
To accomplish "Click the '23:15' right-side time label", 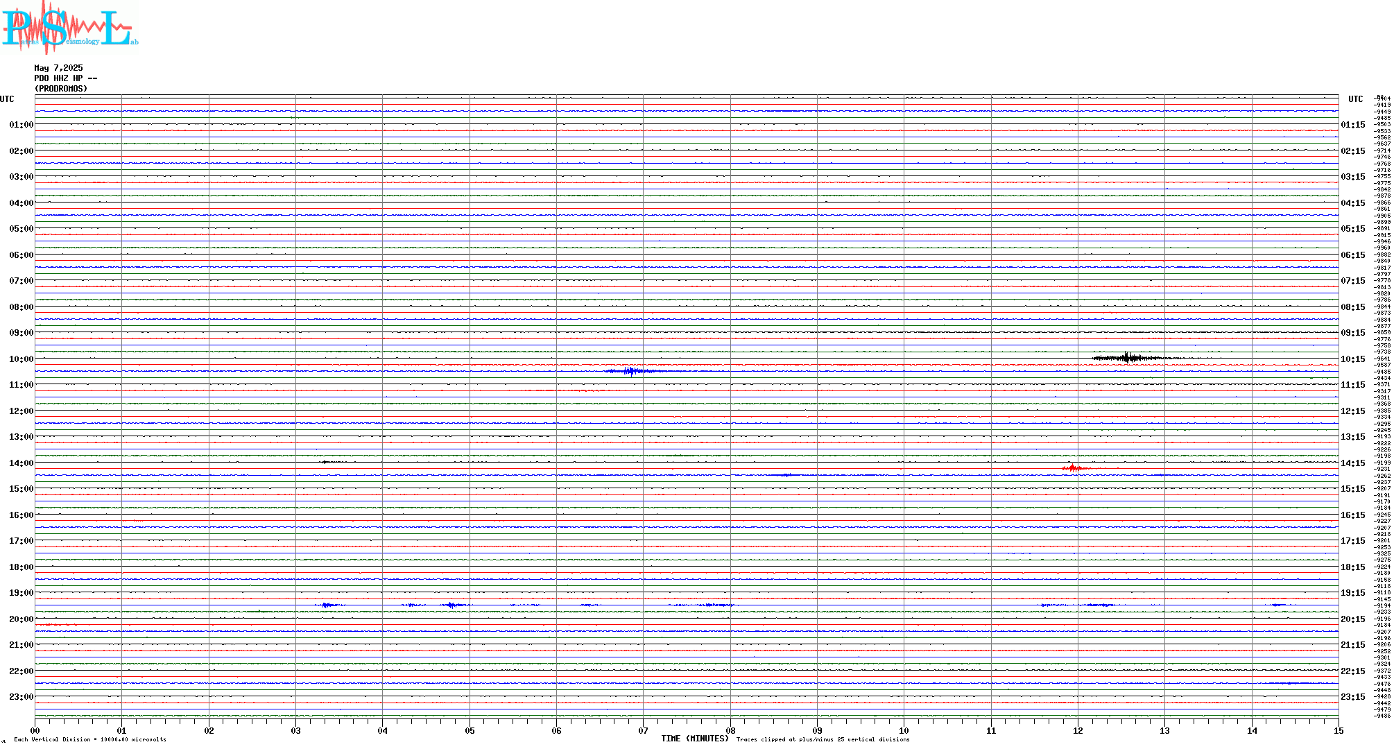I will coord(1353,697).
